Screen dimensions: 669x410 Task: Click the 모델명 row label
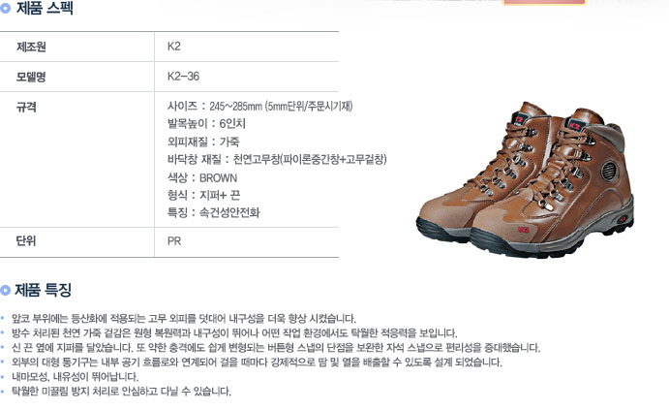coord(31,77)
